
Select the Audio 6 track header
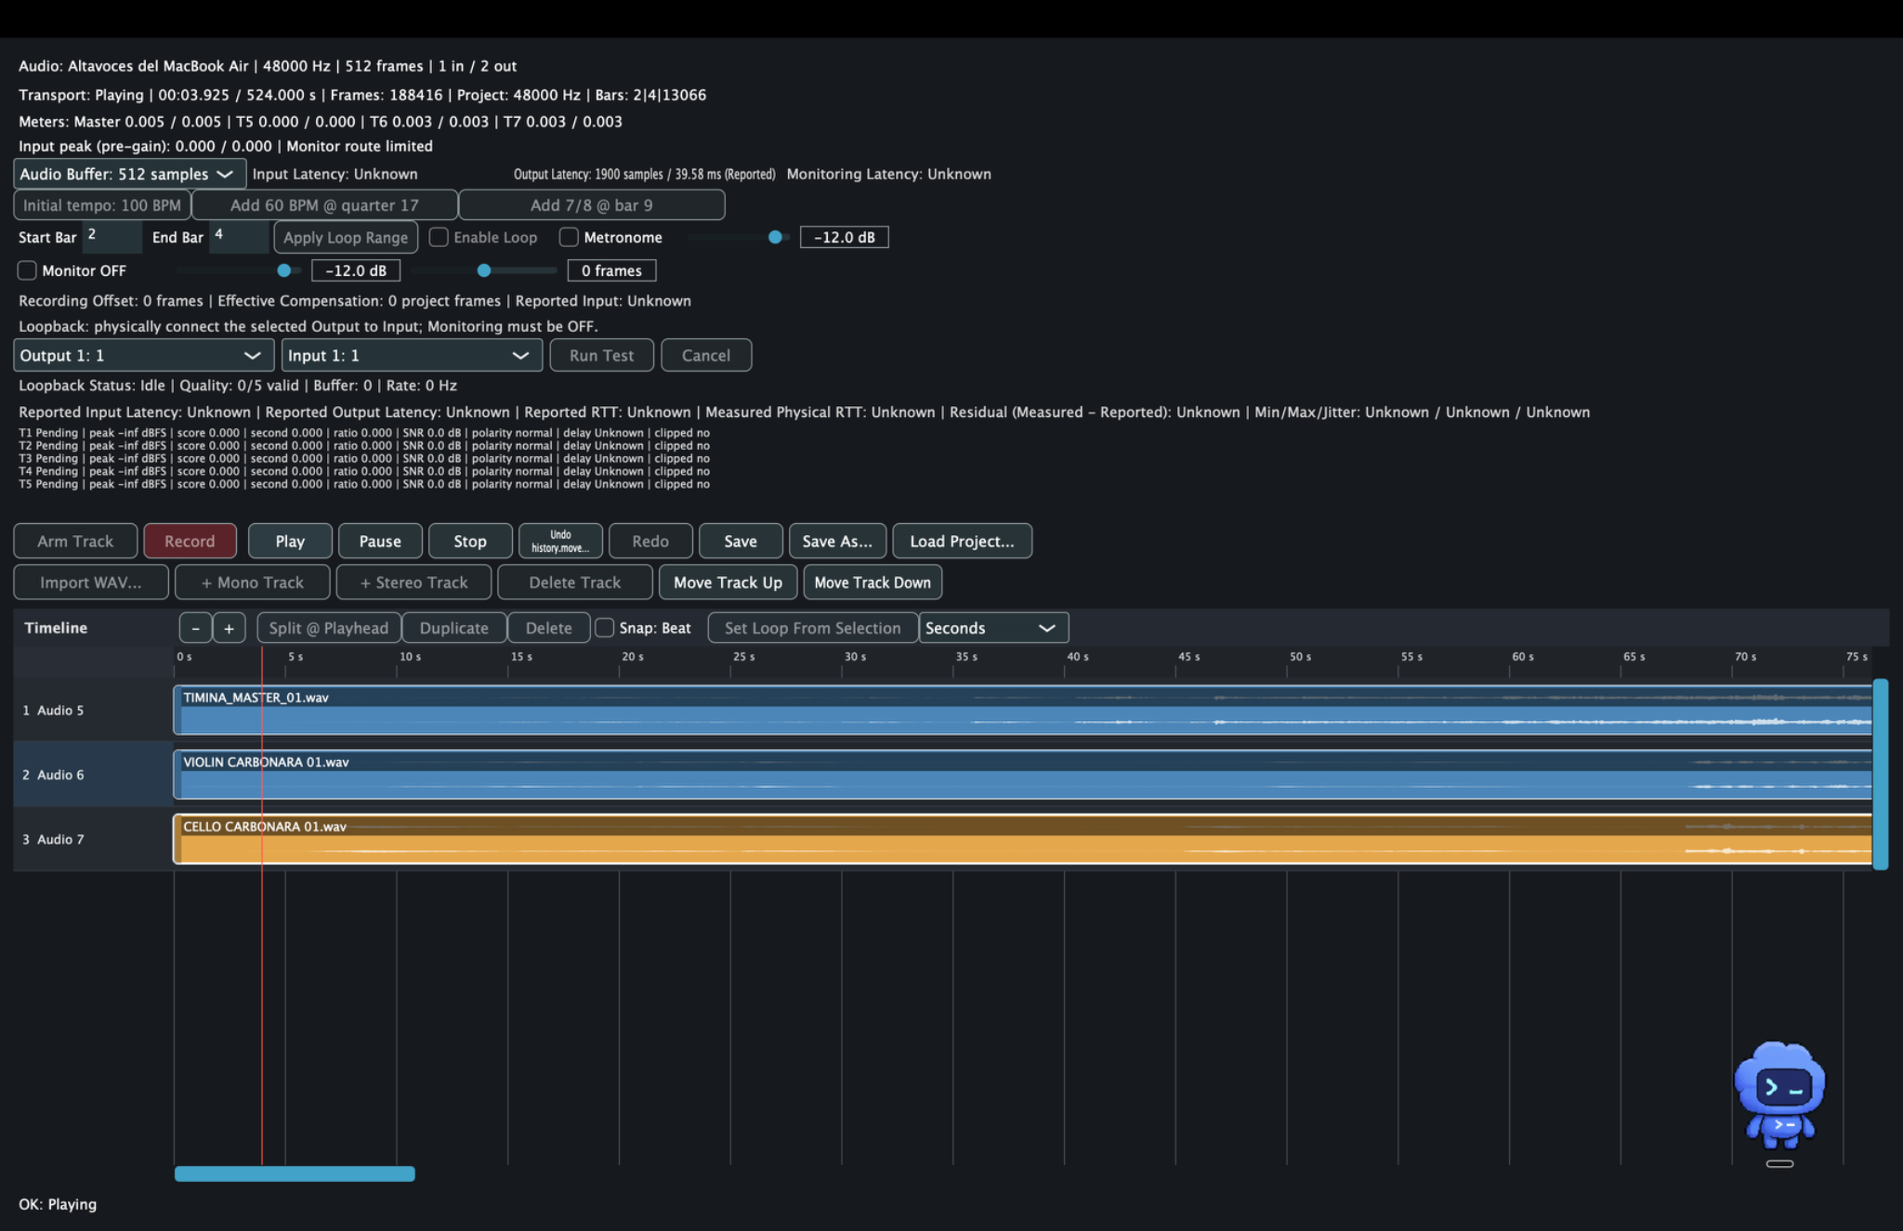[93, 775]
